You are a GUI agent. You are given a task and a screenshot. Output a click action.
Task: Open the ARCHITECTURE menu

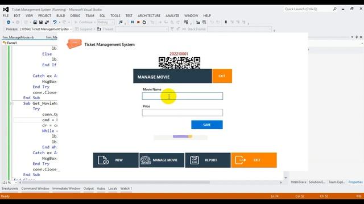pos(149,15)
